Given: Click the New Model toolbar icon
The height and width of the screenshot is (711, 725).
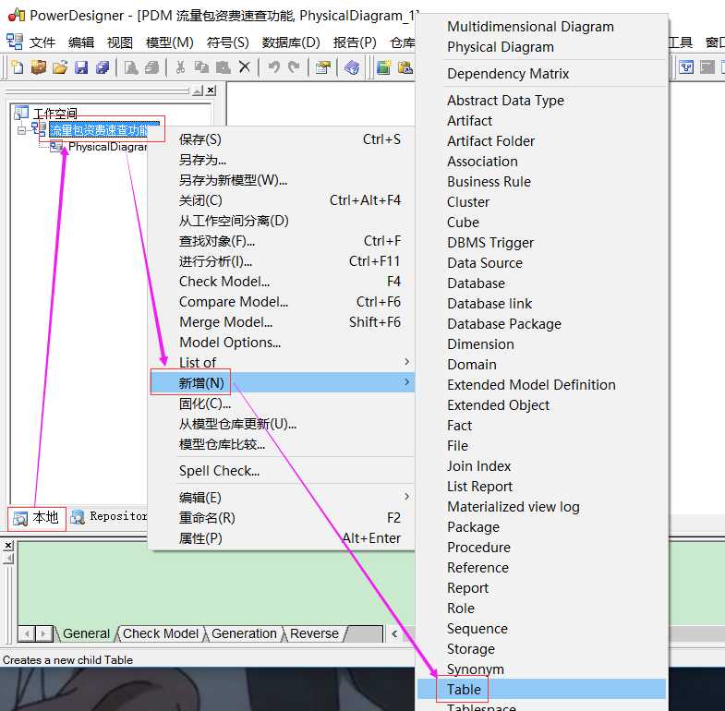Looking at the screenshot, I should [18, 67].
